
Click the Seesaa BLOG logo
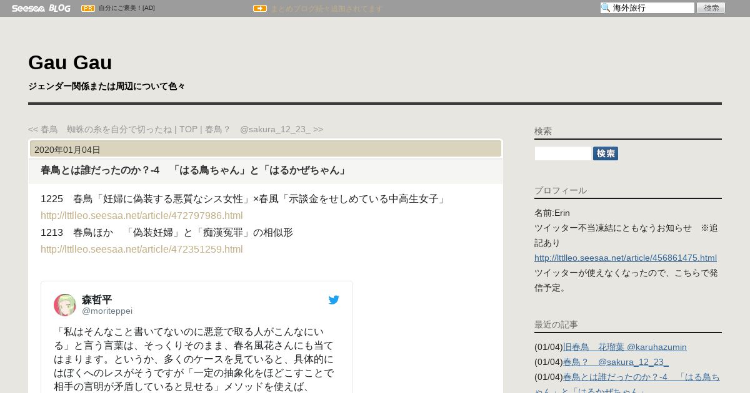tap(41, 8)
